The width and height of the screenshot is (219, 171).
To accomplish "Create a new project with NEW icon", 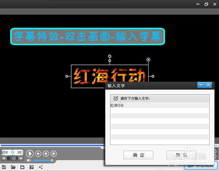I will [4, 167].
